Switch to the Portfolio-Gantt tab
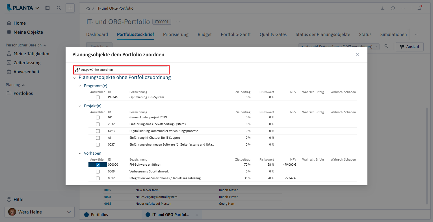433x222 pixels. tap(236, 35)
